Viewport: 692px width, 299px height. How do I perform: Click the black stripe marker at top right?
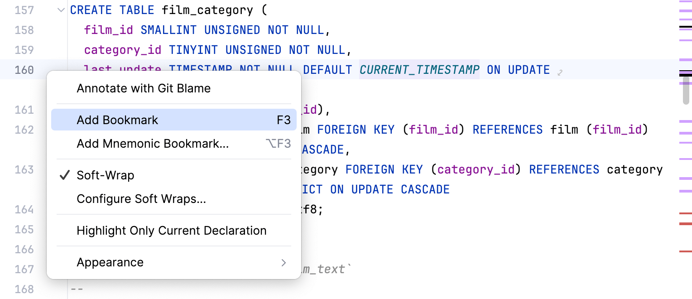coord(685,27)
